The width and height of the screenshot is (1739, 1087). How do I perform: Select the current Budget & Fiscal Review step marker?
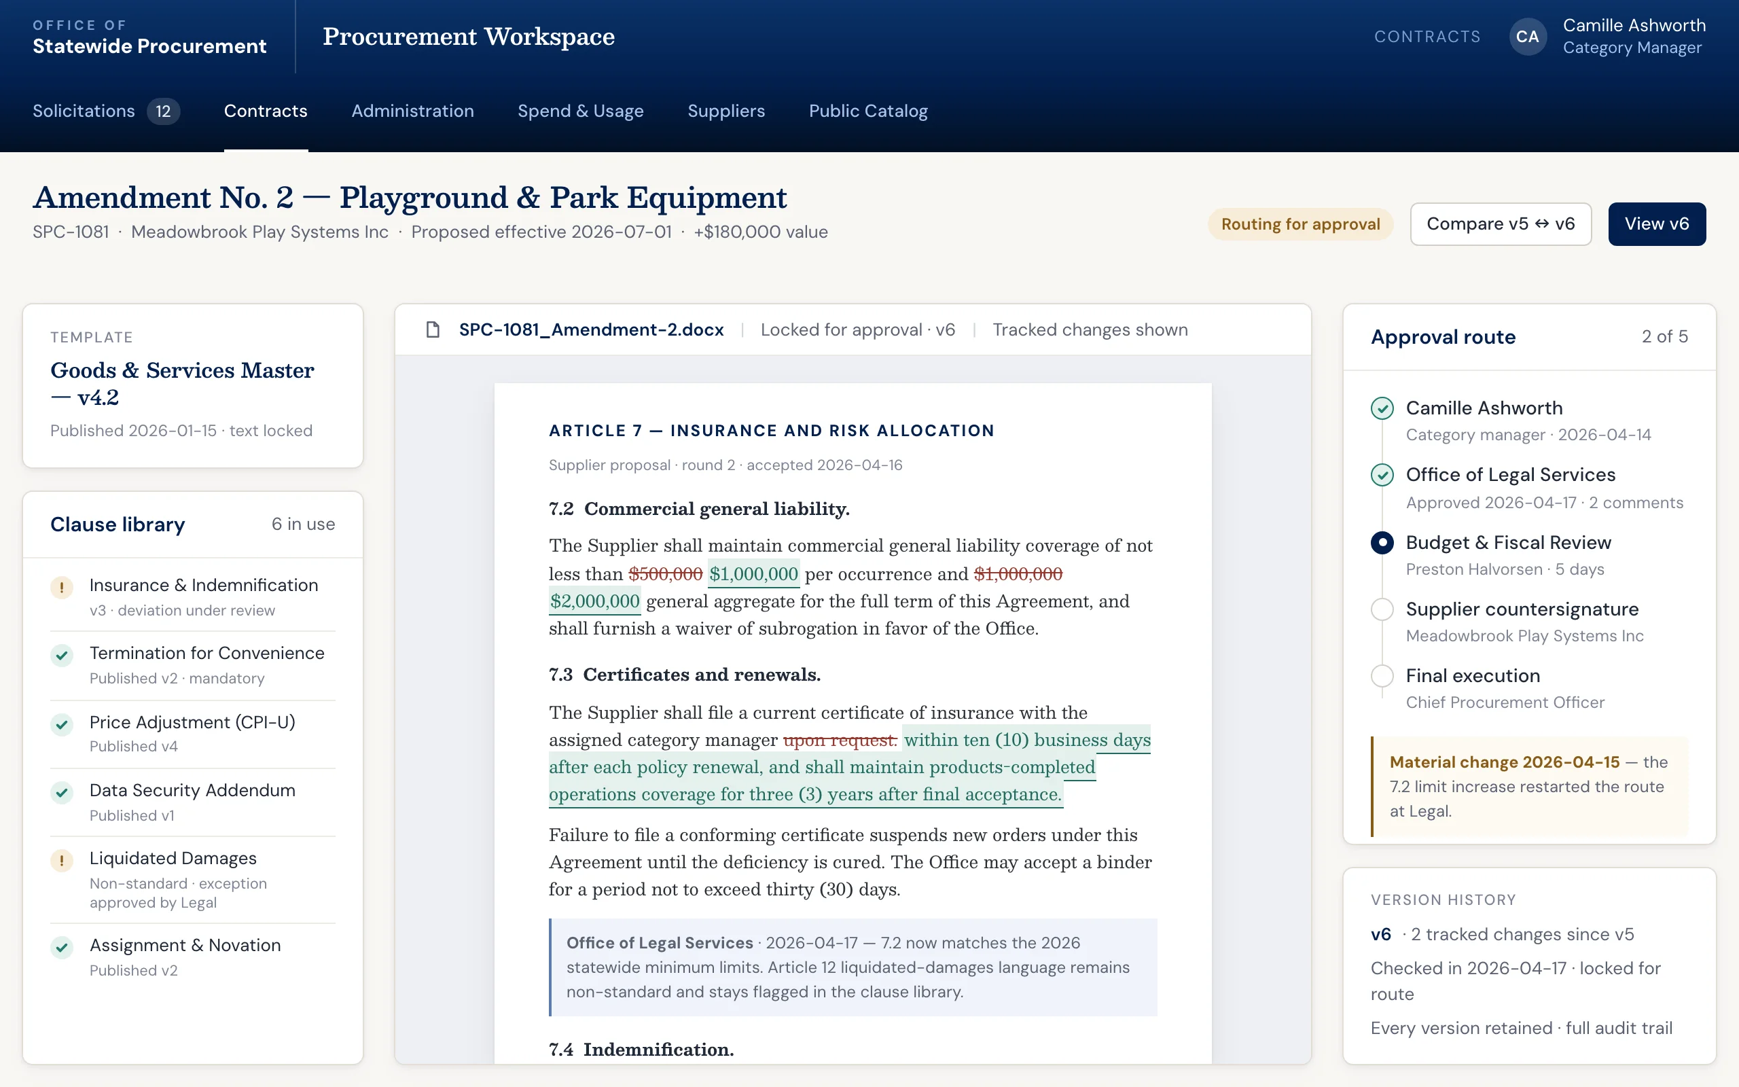pyautogui.click(x=1382, y=543)
